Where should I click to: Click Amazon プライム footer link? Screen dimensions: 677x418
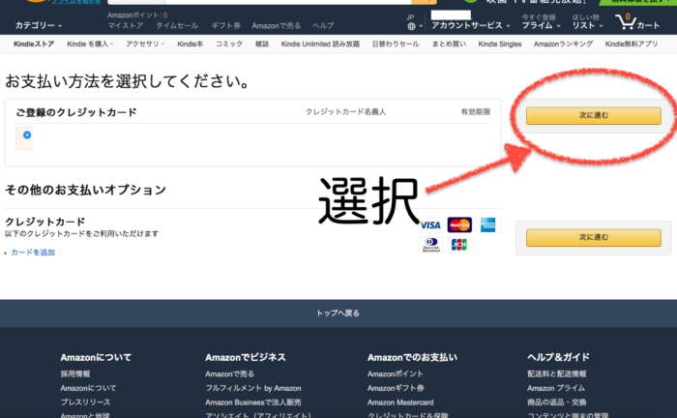pyautogui.click(x=556, y=388)
